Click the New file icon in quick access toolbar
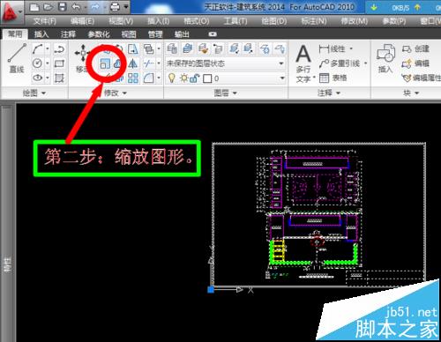 [34, 7]
